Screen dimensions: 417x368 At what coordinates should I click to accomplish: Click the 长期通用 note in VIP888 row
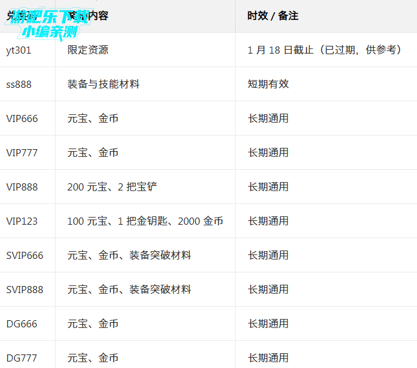click(268, 187)
